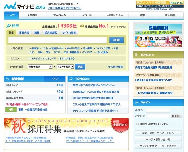The width and height of the screenshot is (188, 152).
Task: Switch to the 事業内容 search tab
Action: 24,33
